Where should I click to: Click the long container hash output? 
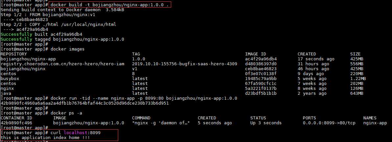pyautogui.click(x=85, y=103)
